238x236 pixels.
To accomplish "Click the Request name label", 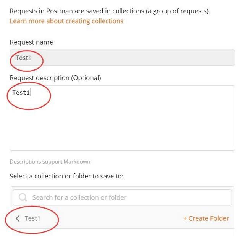I will 31,42.
